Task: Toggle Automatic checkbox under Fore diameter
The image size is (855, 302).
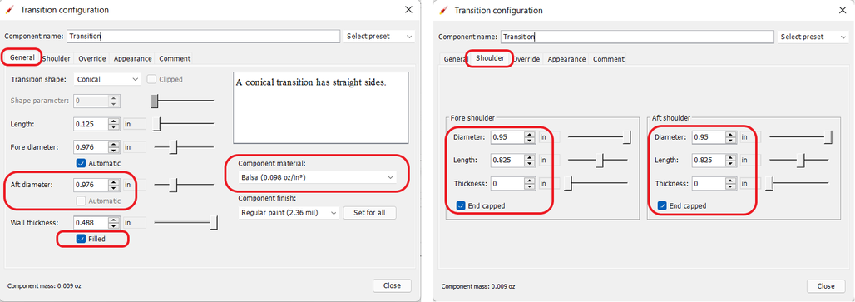Action: [82, 163]
